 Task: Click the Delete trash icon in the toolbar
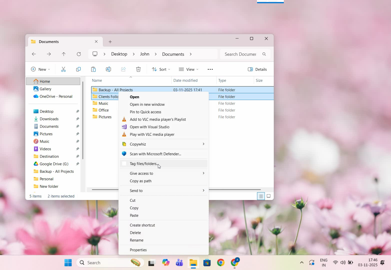[138, 69]
